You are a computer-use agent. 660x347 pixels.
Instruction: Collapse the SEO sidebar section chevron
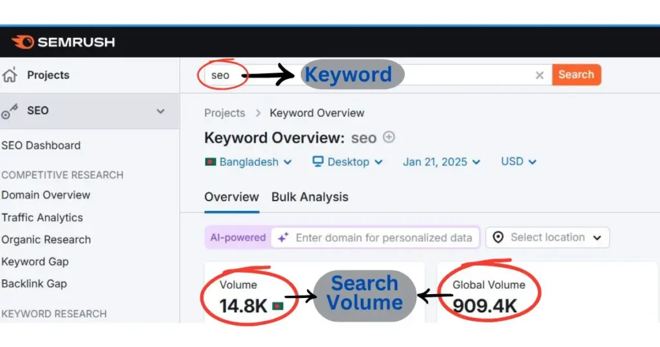coord(160,111)
